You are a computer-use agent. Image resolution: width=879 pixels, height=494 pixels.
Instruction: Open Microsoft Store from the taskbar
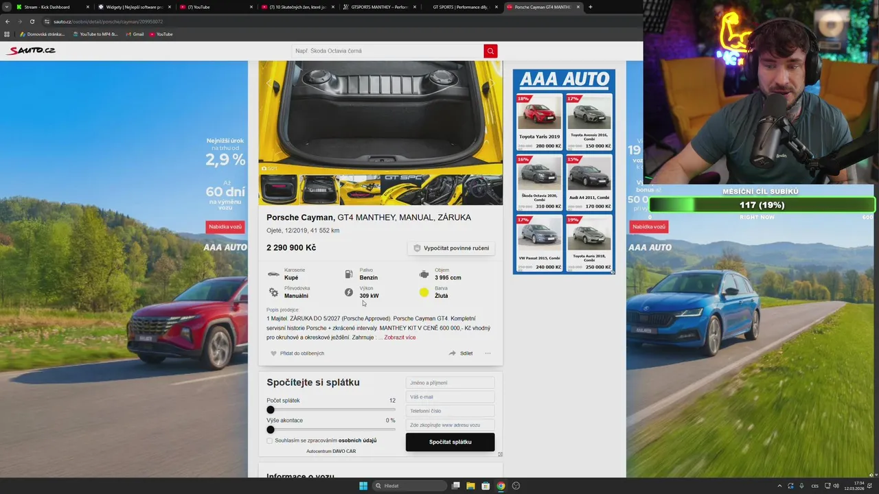486,486
